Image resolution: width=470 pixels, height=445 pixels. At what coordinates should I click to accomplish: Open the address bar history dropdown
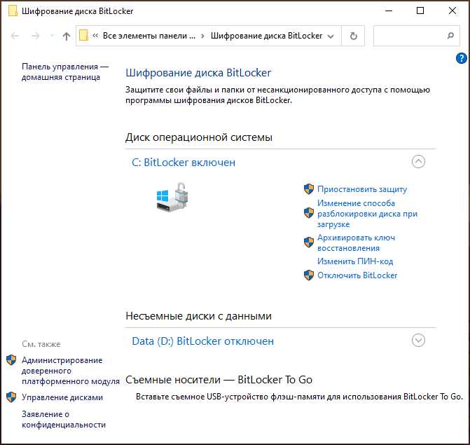click(x=331, y=36)
